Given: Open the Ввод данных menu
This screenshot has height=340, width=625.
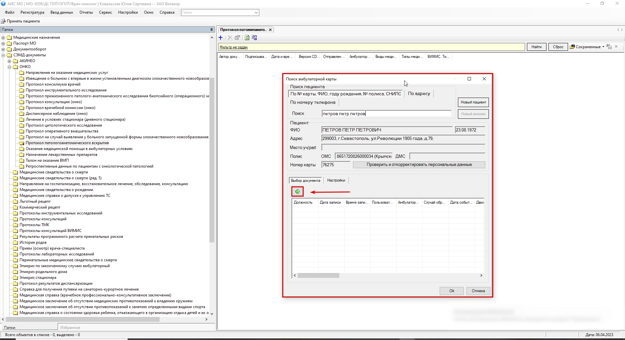Looking at the screenshot, I should 62,12.
